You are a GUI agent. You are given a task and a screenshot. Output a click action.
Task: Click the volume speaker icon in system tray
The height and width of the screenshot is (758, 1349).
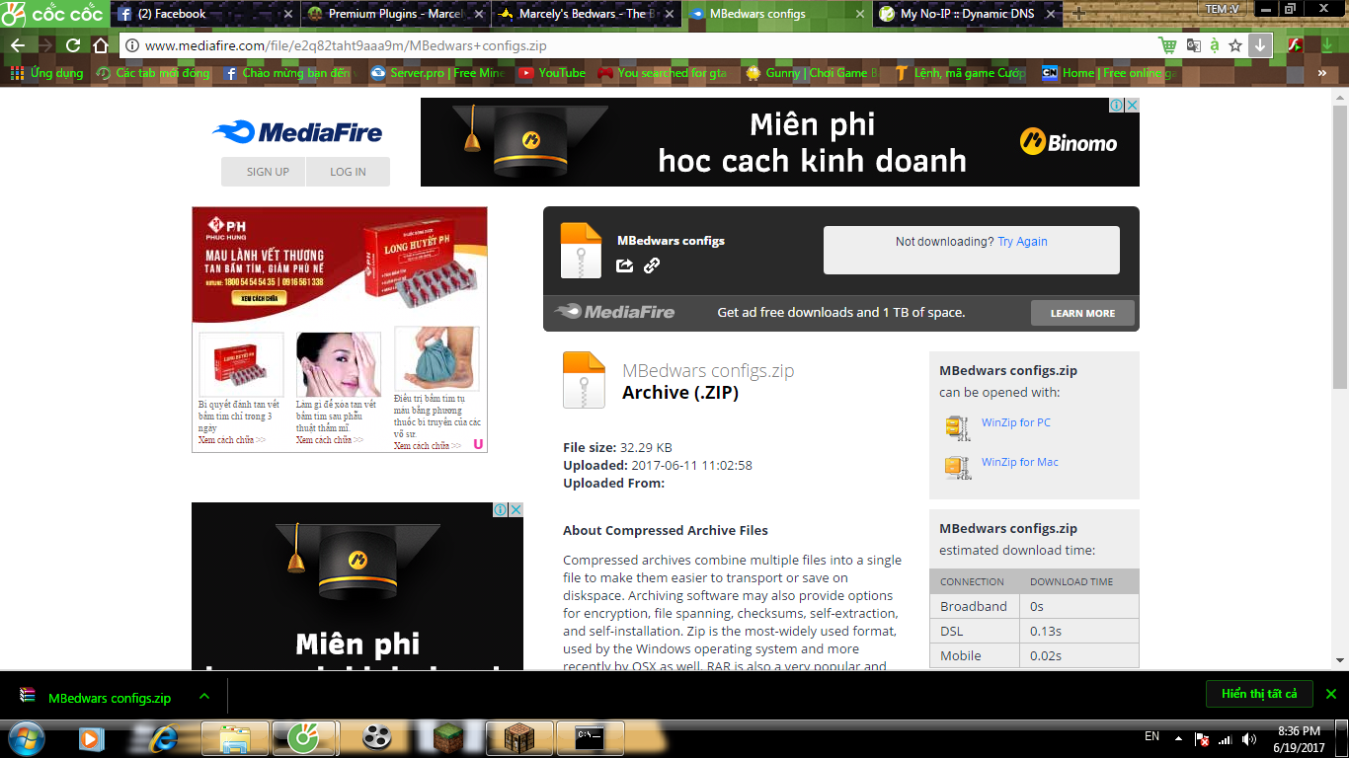point(1250,738)
